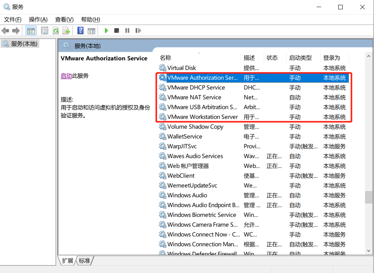Select the VMware NAT Service row
Viewport: 374px width, 273px height.
[197, 97]
